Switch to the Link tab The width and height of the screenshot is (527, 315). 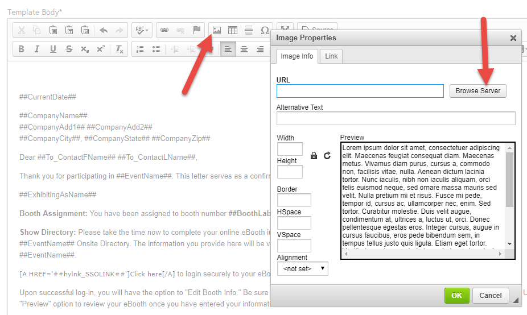(331, 56)
